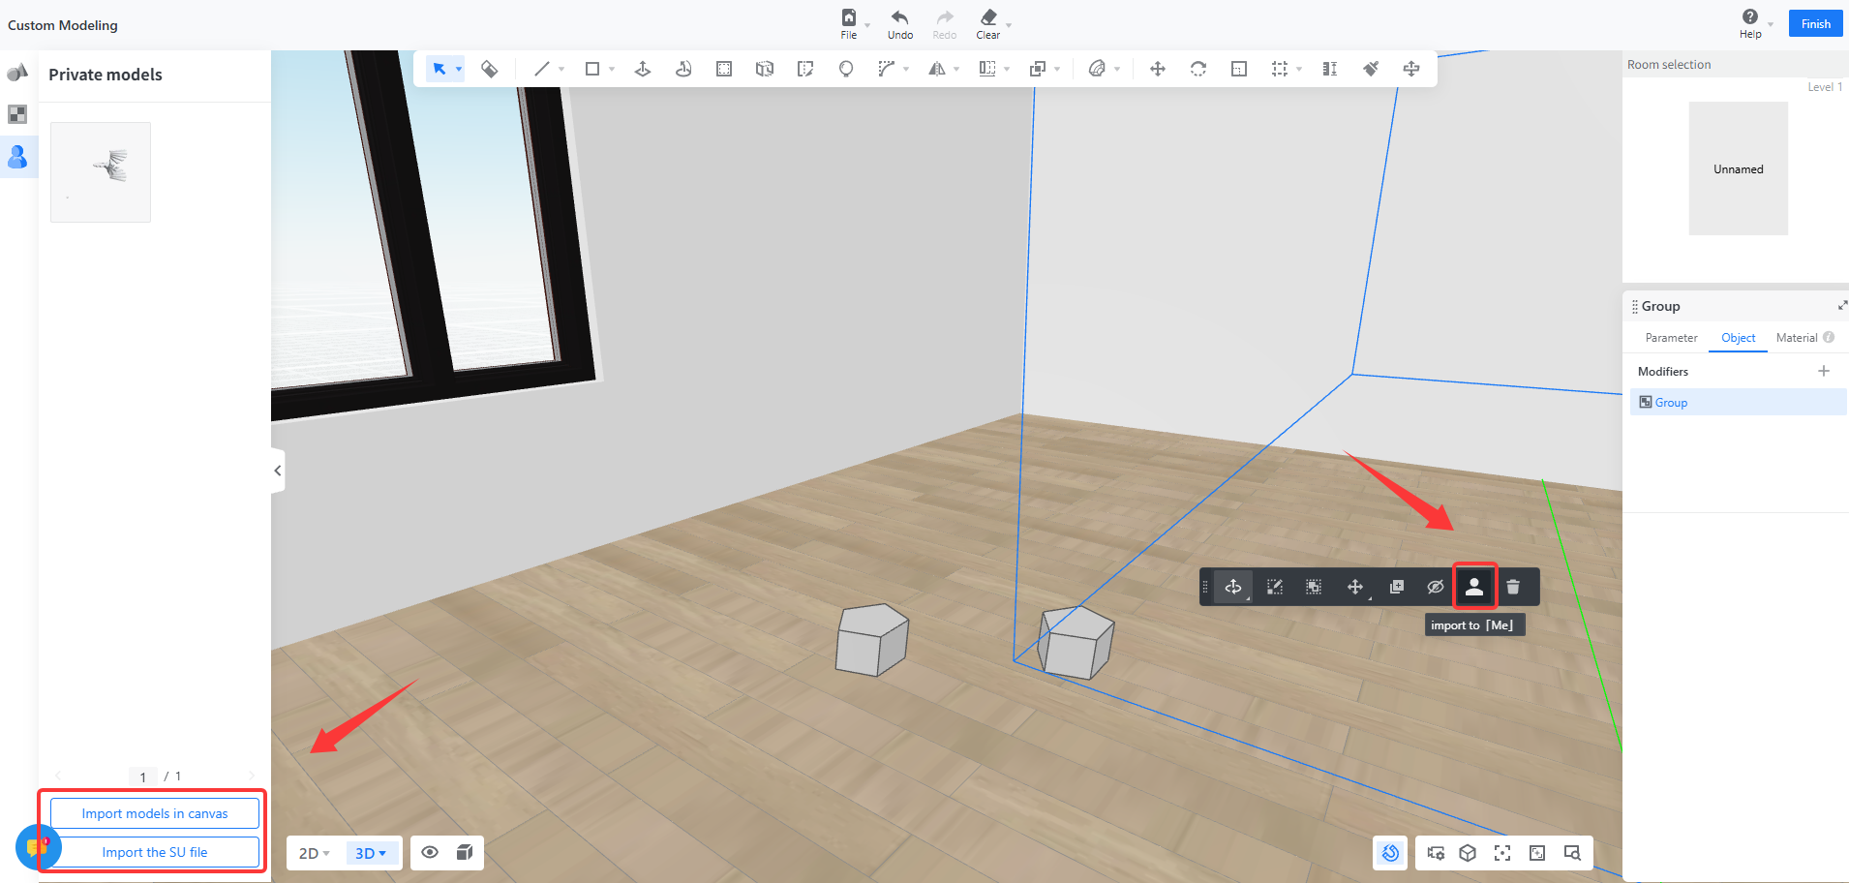The image size is (1849, 883).
Task: Select the arrow pointer tool
Action: tap(440, 69)
